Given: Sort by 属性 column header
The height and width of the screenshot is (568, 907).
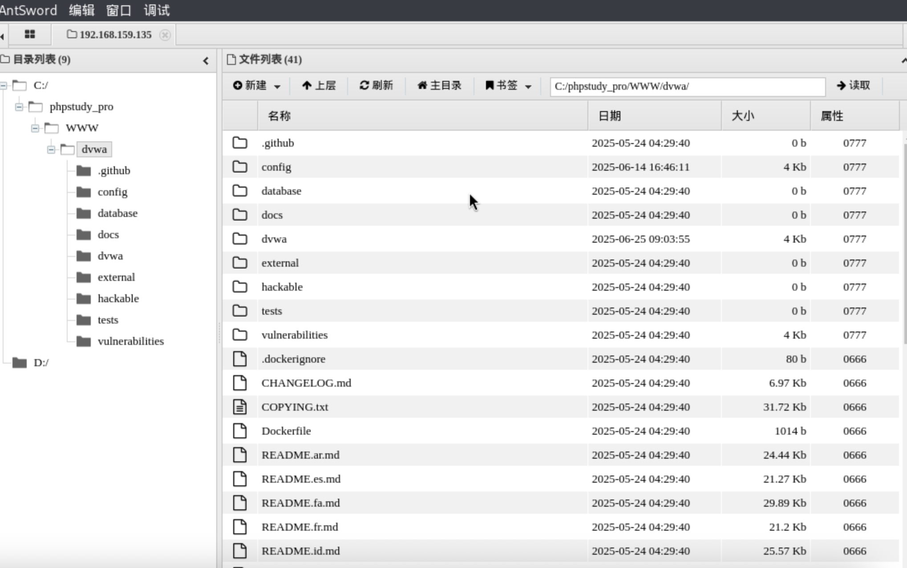Looking at the screenshot, I should [x=854, y=116].
